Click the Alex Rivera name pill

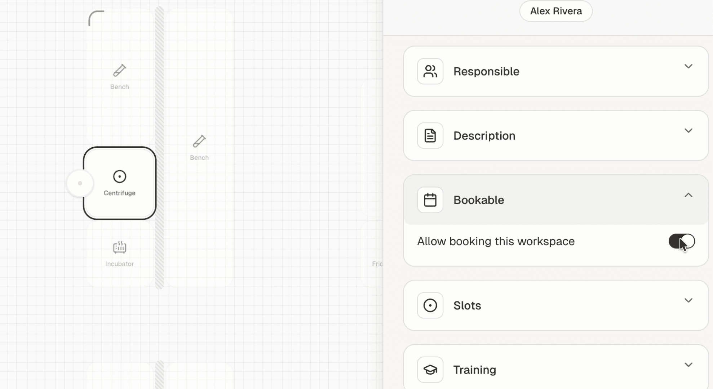(x=555, y=11)
